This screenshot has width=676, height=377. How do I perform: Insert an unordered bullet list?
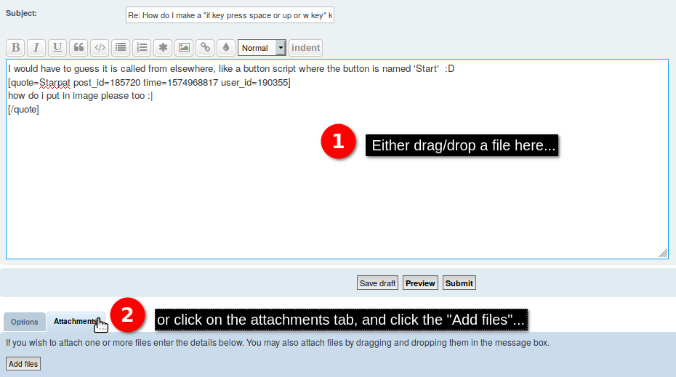[121, 48]
